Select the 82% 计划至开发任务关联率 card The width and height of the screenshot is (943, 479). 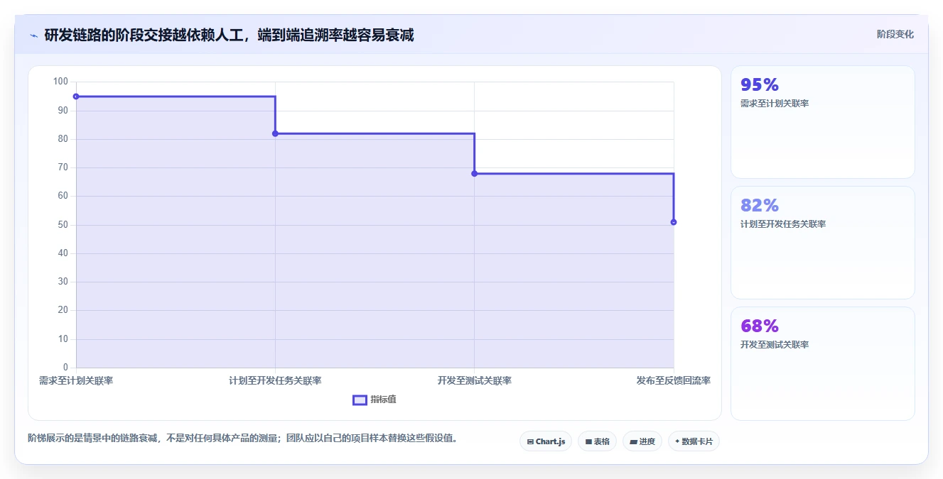click(x=822, y=243)
